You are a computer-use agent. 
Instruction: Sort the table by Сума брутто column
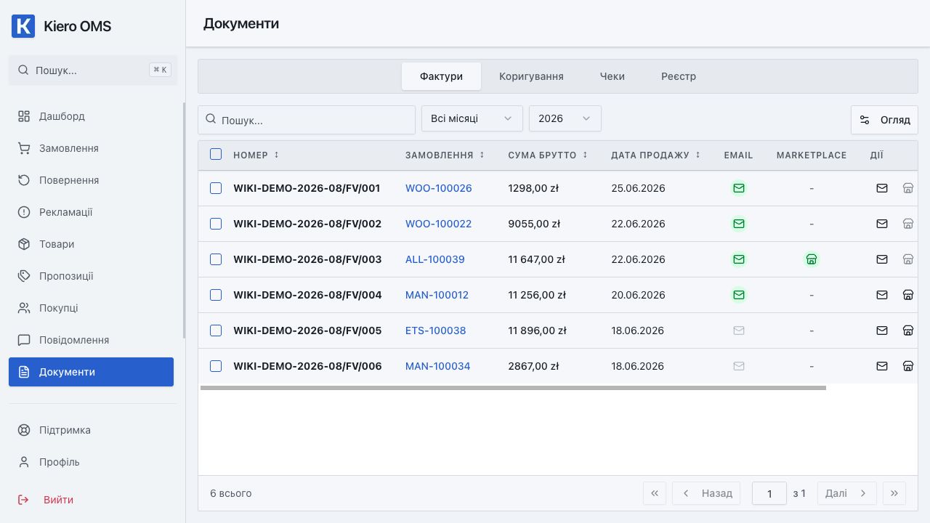click(x=548, y=155)
